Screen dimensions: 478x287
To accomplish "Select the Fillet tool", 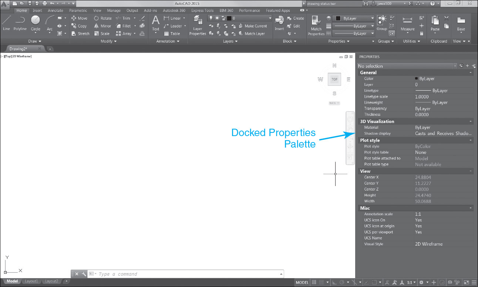I will pyautogui.click(x=124, y=26).
